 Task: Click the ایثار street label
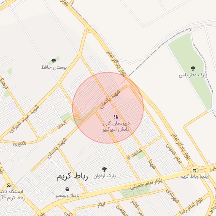tap(102, 205)
